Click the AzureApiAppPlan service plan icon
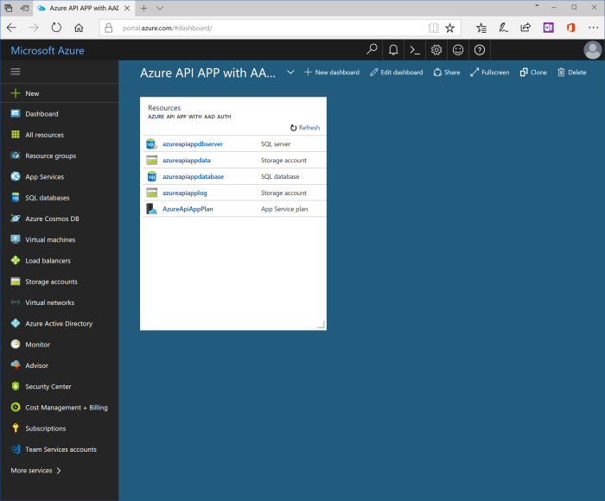This screenshot has width=605, height=501. click(151, 209)
